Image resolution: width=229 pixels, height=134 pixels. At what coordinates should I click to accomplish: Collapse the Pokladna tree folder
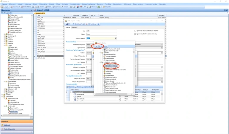[x=100, y=53]
